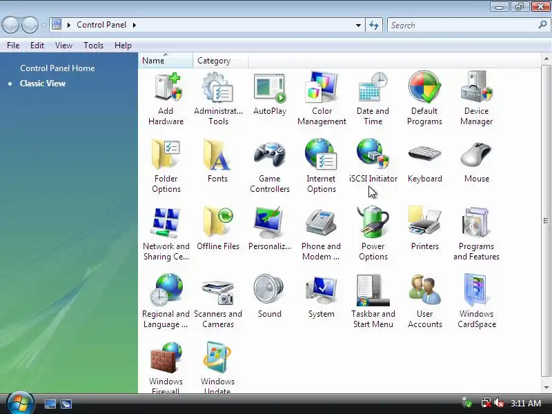Sort by Name column header
The image size is (552, 414).
(166, 61)
